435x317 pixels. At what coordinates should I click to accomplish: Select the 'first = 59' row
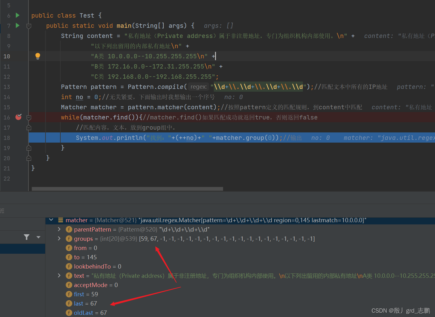(240, 294)
